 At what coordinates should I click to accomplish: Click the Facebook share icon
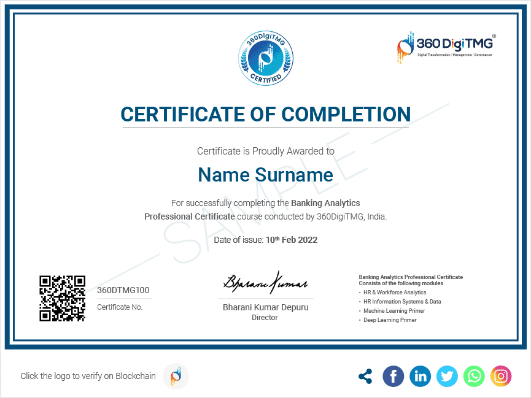point(393,376)
